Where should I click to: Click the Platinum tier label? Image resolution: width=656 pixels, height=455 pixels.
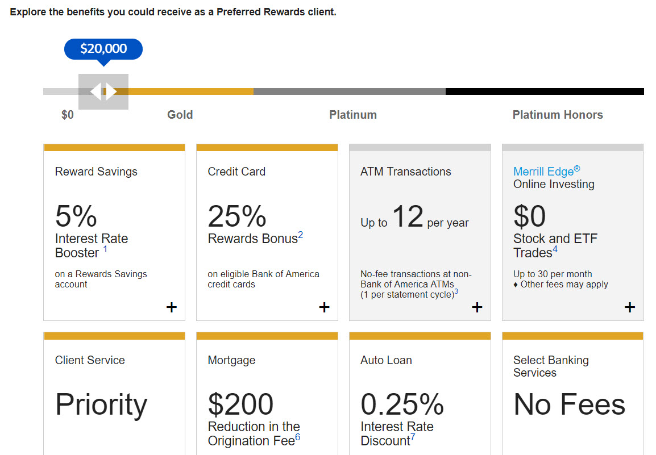353,115
